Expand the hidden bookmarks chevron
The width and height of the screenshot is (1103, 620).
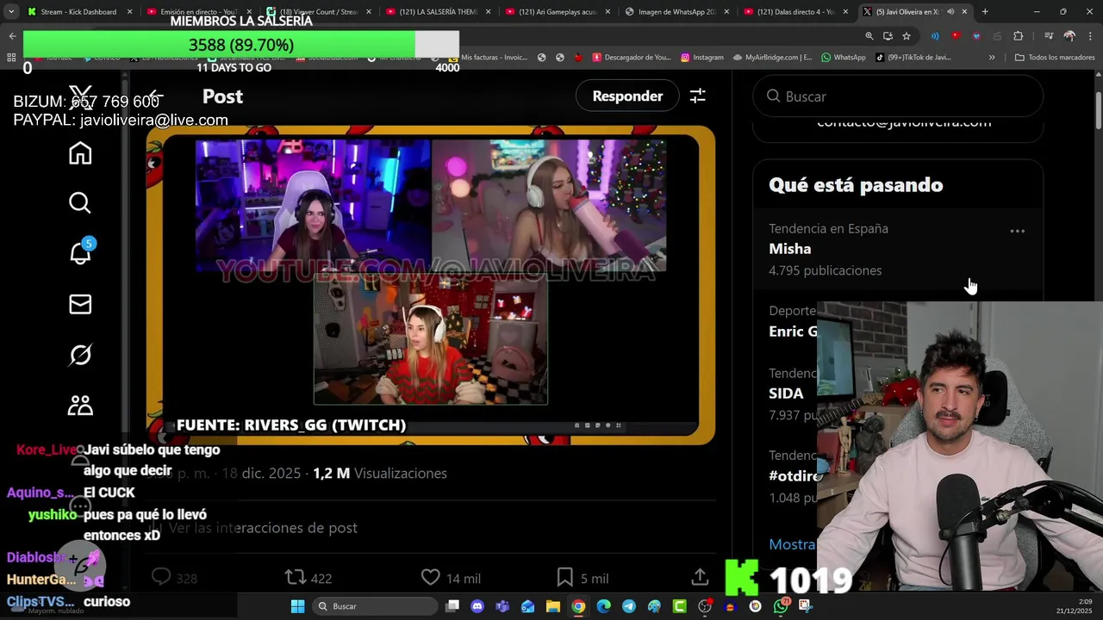tap(992, 58)
